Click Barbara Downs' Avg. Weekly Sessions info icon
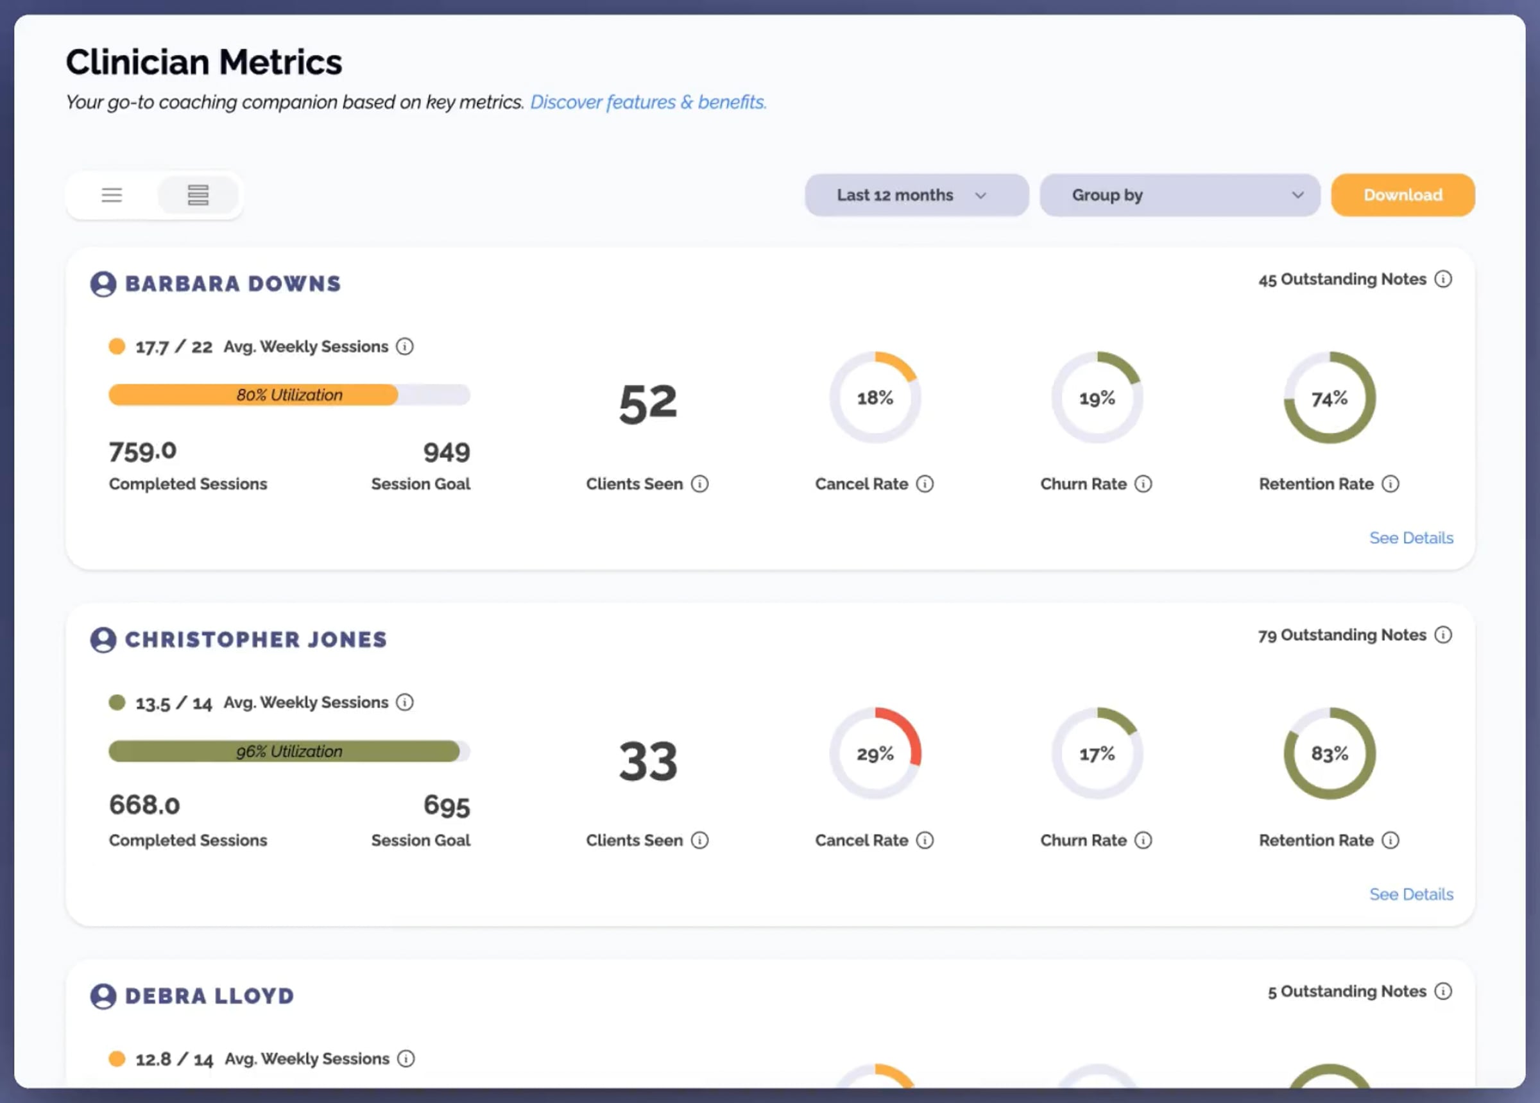This screenshot has width=1540, height=1103. pos(405,346)
